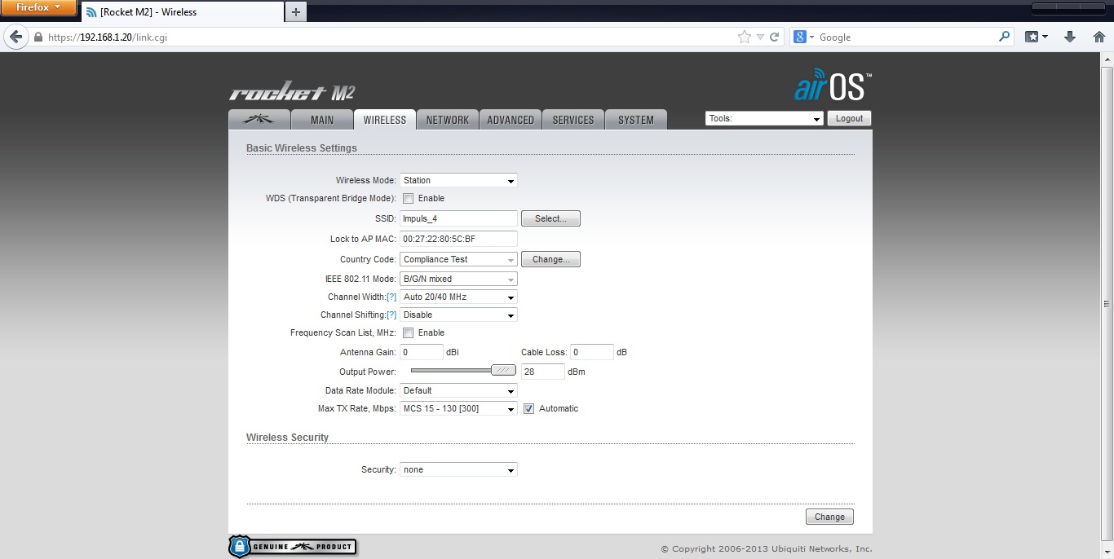Bookmark this page with the star icon
1114x559 pixels.
tap(744, 37)
